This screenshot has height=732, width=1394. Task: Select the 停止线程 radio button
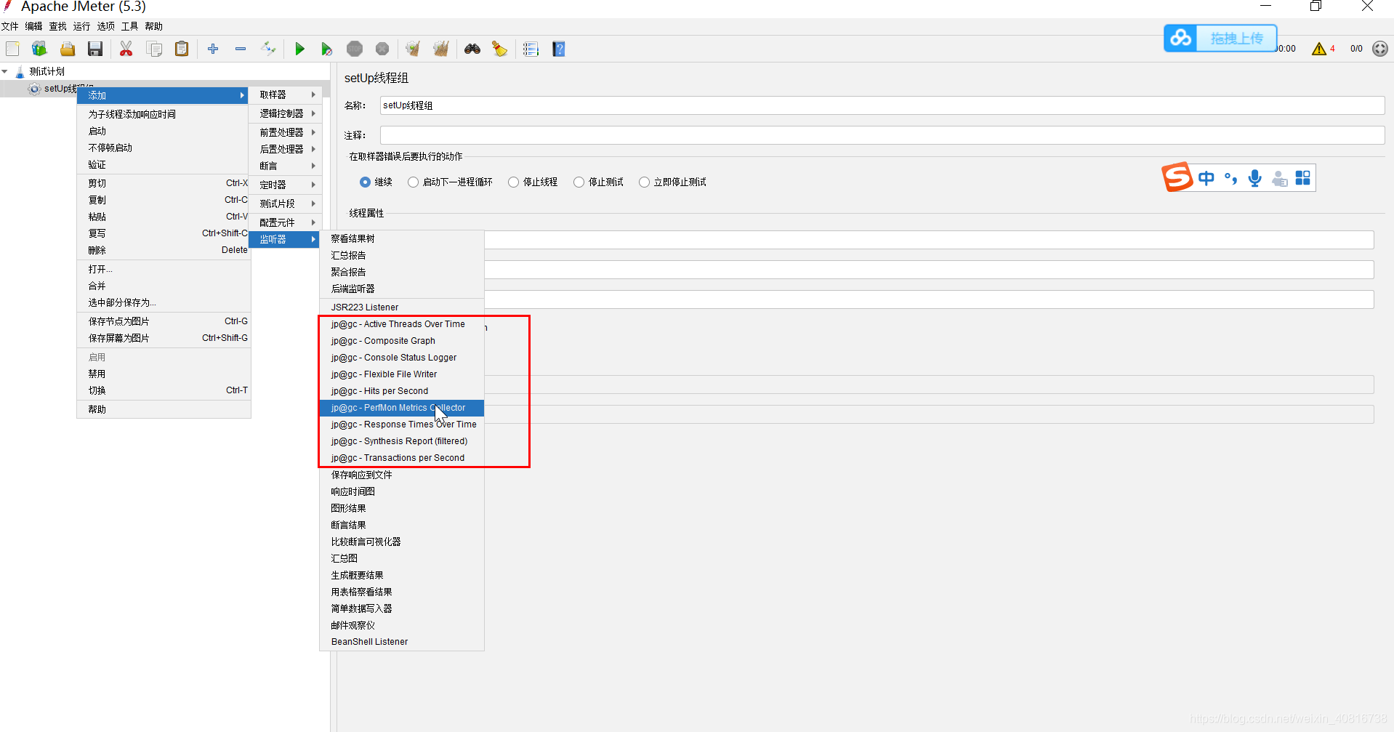tap(513, 182)
